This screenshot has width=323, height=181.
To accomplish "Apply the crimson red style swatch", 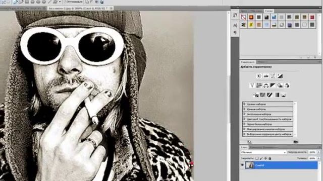I will [x=312, y=17].
